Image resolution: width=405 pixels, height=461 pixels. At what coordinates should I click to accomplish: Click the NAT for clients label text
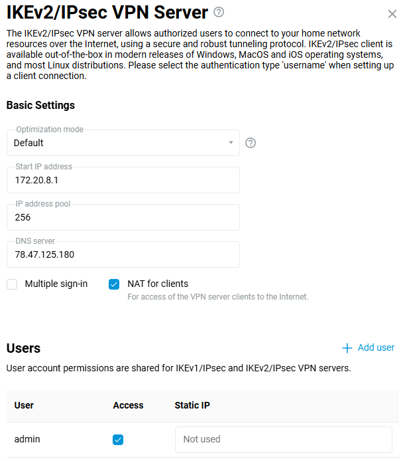pos(158,284)
